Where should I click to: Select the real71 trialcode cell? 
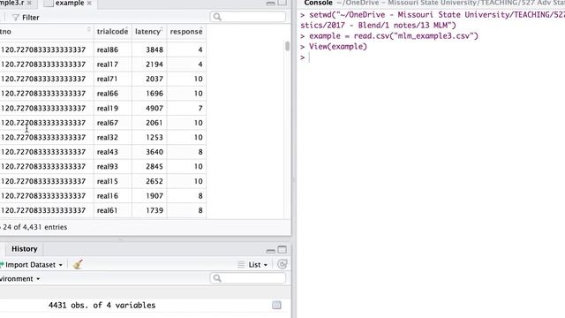(x=113, y=79)
